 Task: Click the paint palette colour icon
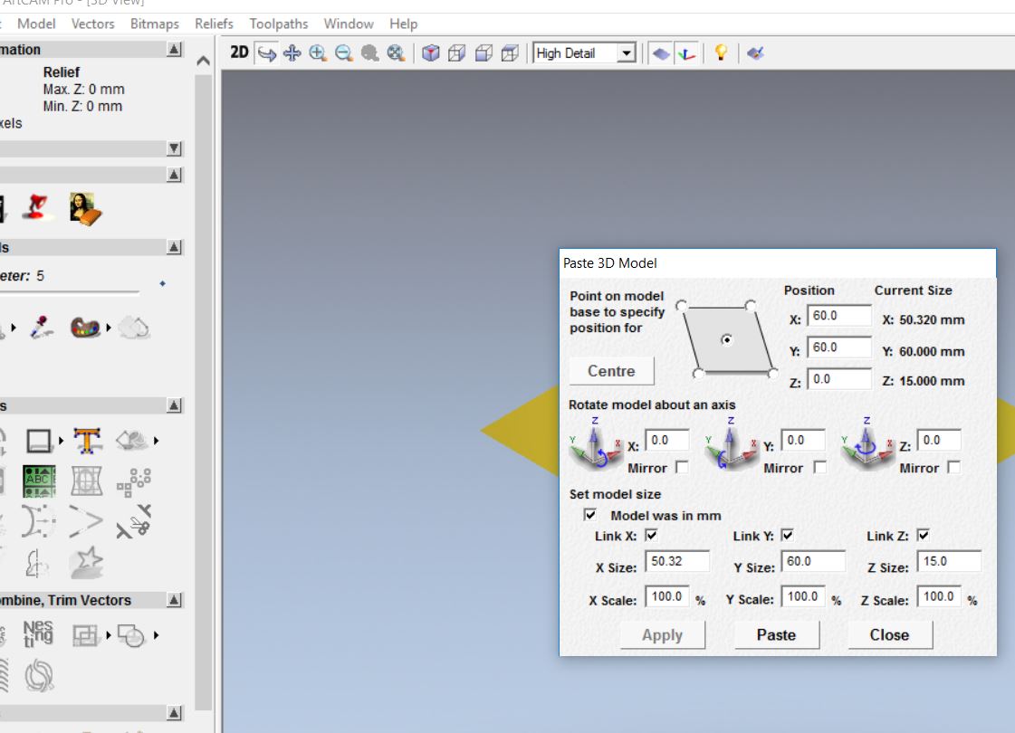point(85,328)
